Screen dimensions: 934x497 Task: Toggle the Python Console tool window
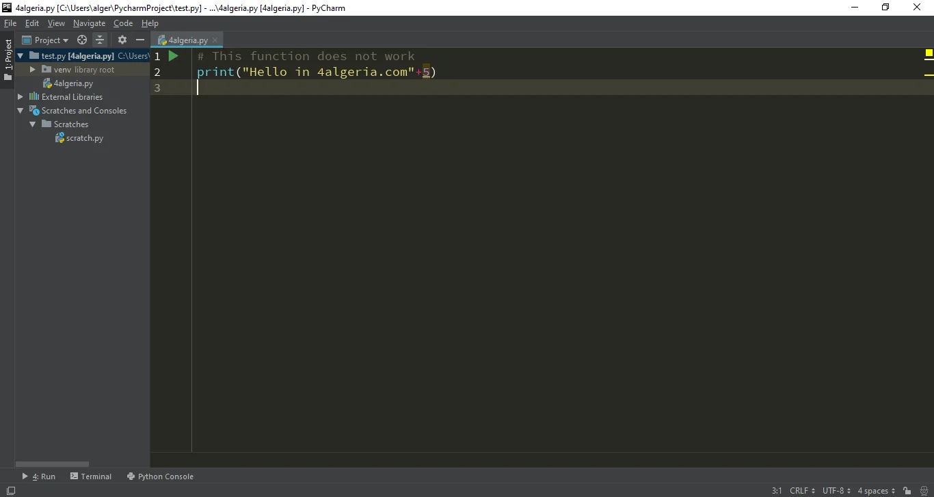[x=160, y=476]
